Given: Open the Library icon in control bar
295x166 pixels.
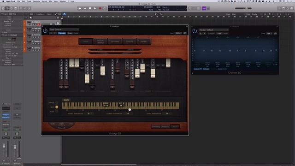Looking at the screenshot, I should [x=3, y=8].
